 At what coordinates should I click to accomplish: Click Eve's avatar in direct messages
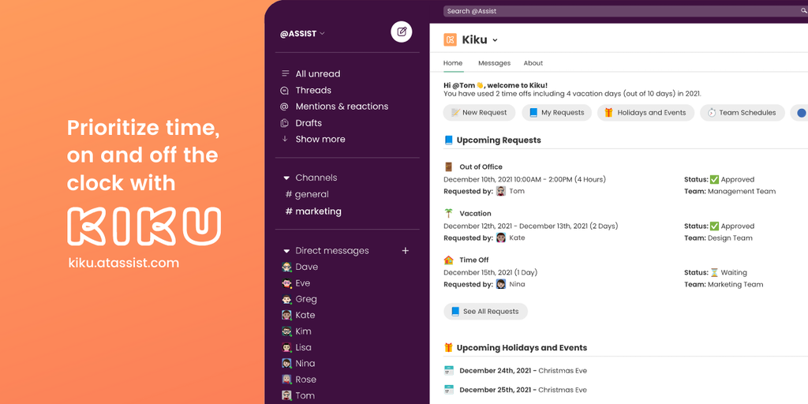(287, 283)
